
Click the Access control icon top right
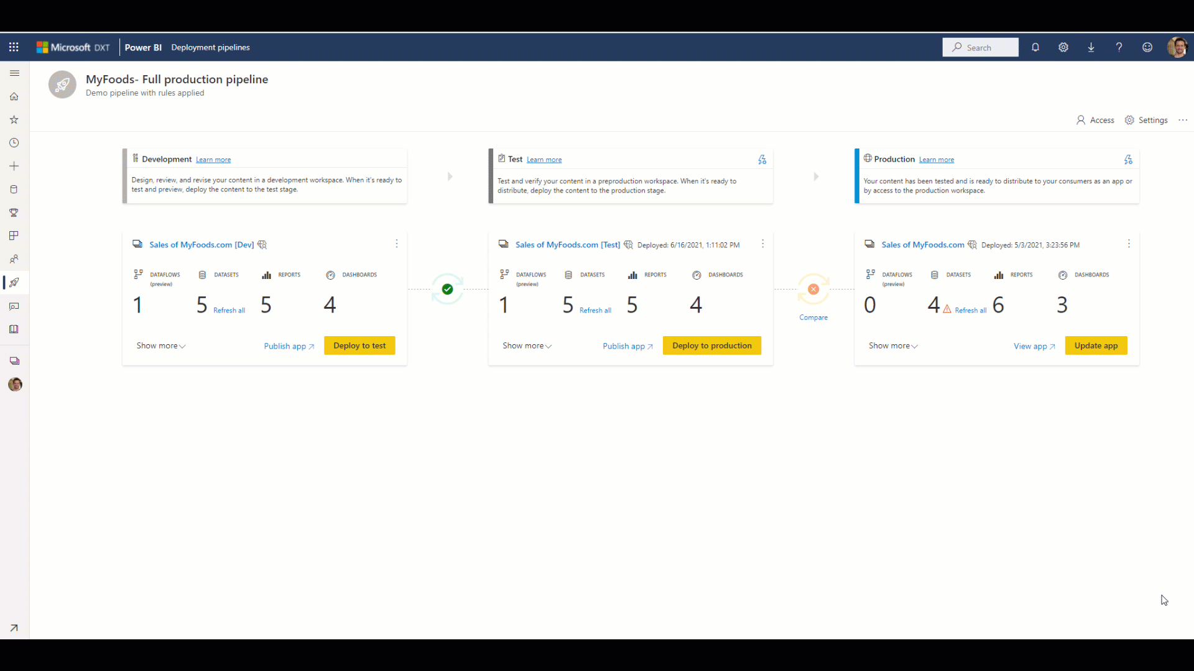pos(1094,120)
